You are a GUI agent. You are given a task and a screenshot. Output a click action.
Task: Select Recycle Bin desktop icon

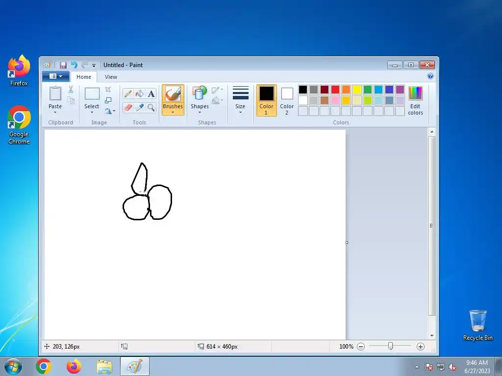point(477,325)
